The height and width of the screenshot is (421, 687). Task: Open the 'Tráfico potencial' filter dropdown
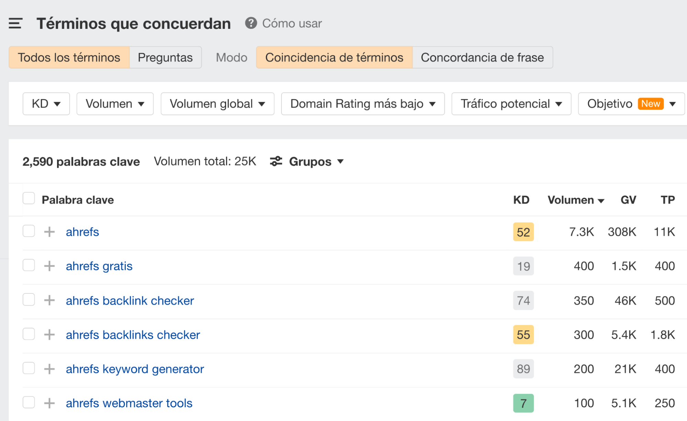point(511,103)
